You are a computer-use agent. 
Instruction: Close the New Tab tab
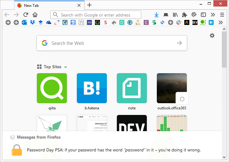79,5
